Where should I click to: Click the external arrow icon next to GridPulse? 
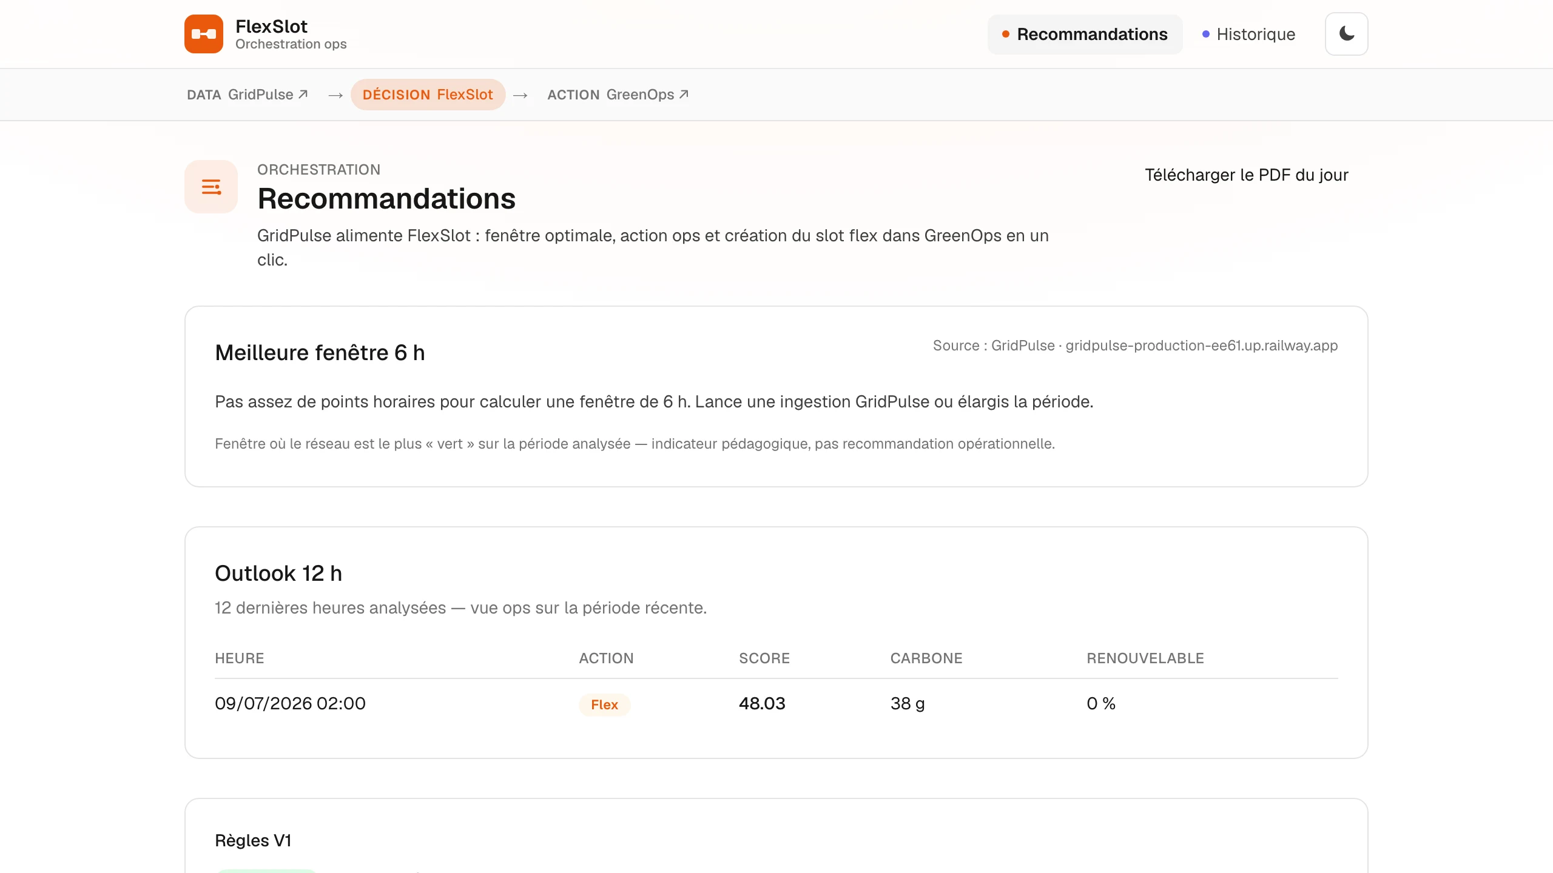303,94
